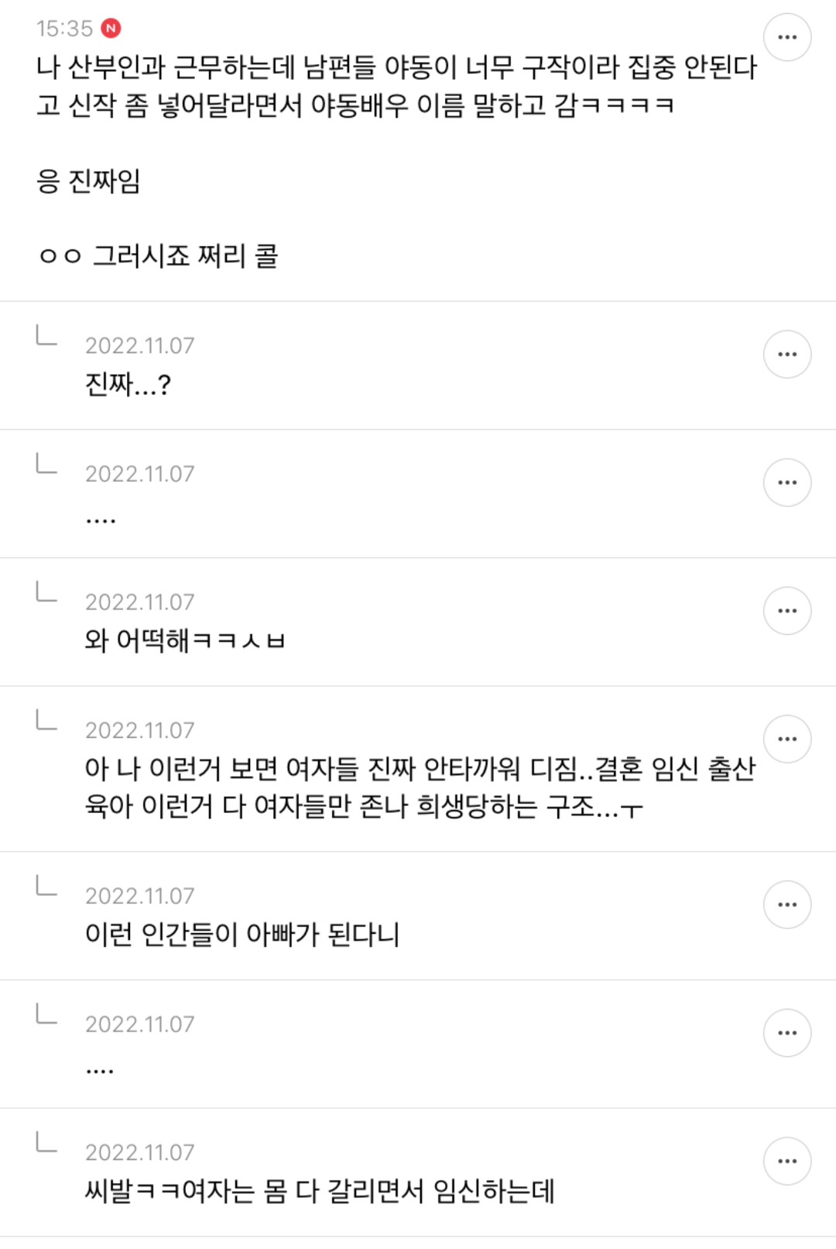Viewport: 836px width, 1249px height.
Task: Click the date above '진짜...?' reply
Action: [139, 345]
